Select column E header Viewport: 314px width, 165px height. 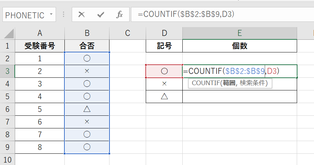click(239, 33)
